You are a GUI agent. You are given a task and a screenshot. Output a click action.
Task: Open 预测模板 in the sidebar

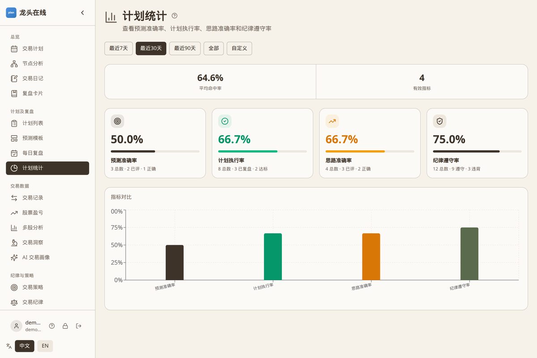pos(47,138)
